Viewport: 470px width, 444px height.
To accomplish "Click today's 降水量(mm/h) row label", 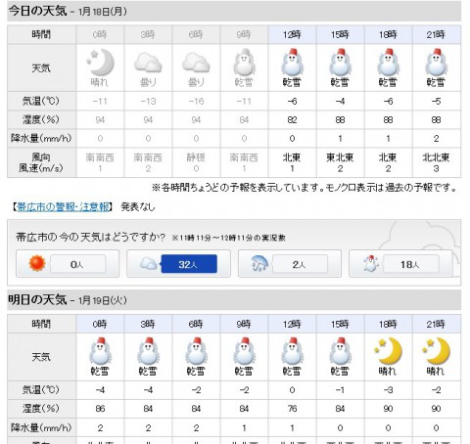I will click(x=41, y=138).
